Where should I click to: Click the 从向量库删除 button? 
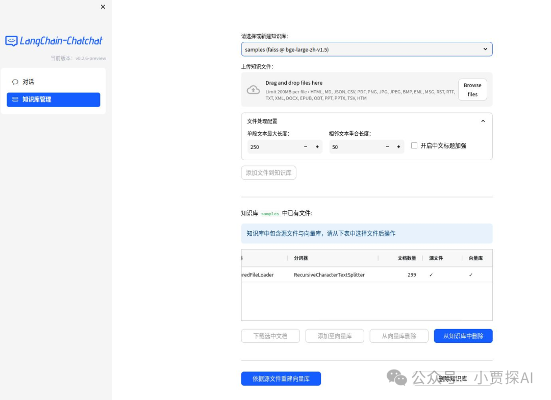click(x=399, y=336)
